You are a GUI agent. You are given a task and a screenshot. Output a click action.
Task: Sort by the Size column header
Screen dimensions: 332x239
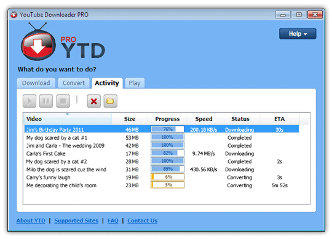[130, 119]
